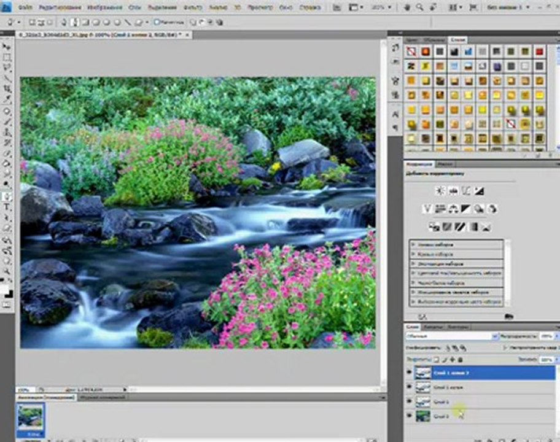Click the layer opacity field
Image resolution: width=560 pixels, height=442 pixels.
546,336
